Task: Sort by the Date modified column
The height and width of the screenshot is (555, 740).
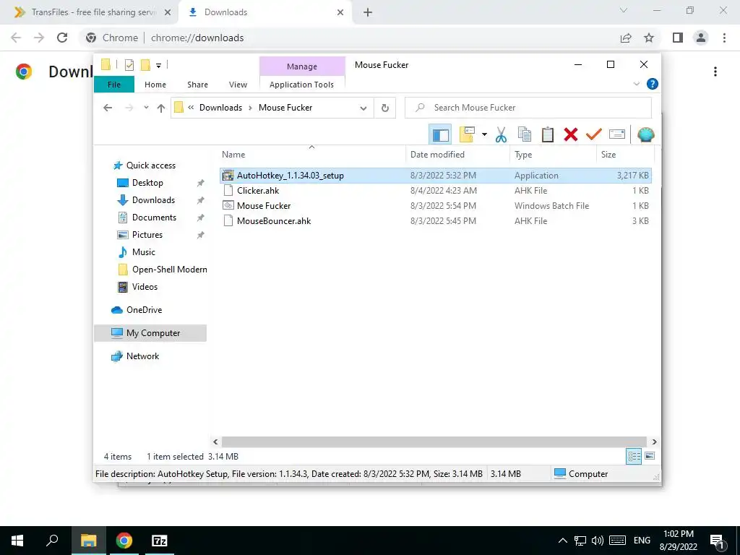Action: (457, 155)
